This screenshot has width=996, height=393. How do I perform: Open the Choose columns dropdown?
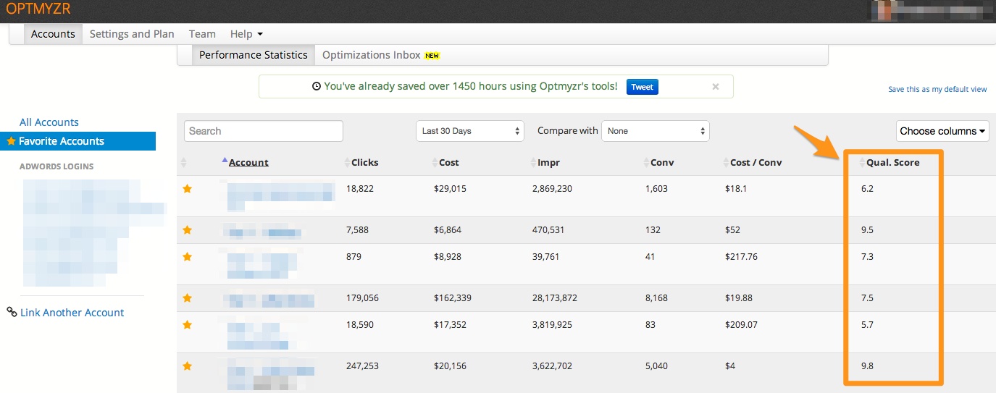(x=942, y=131)
